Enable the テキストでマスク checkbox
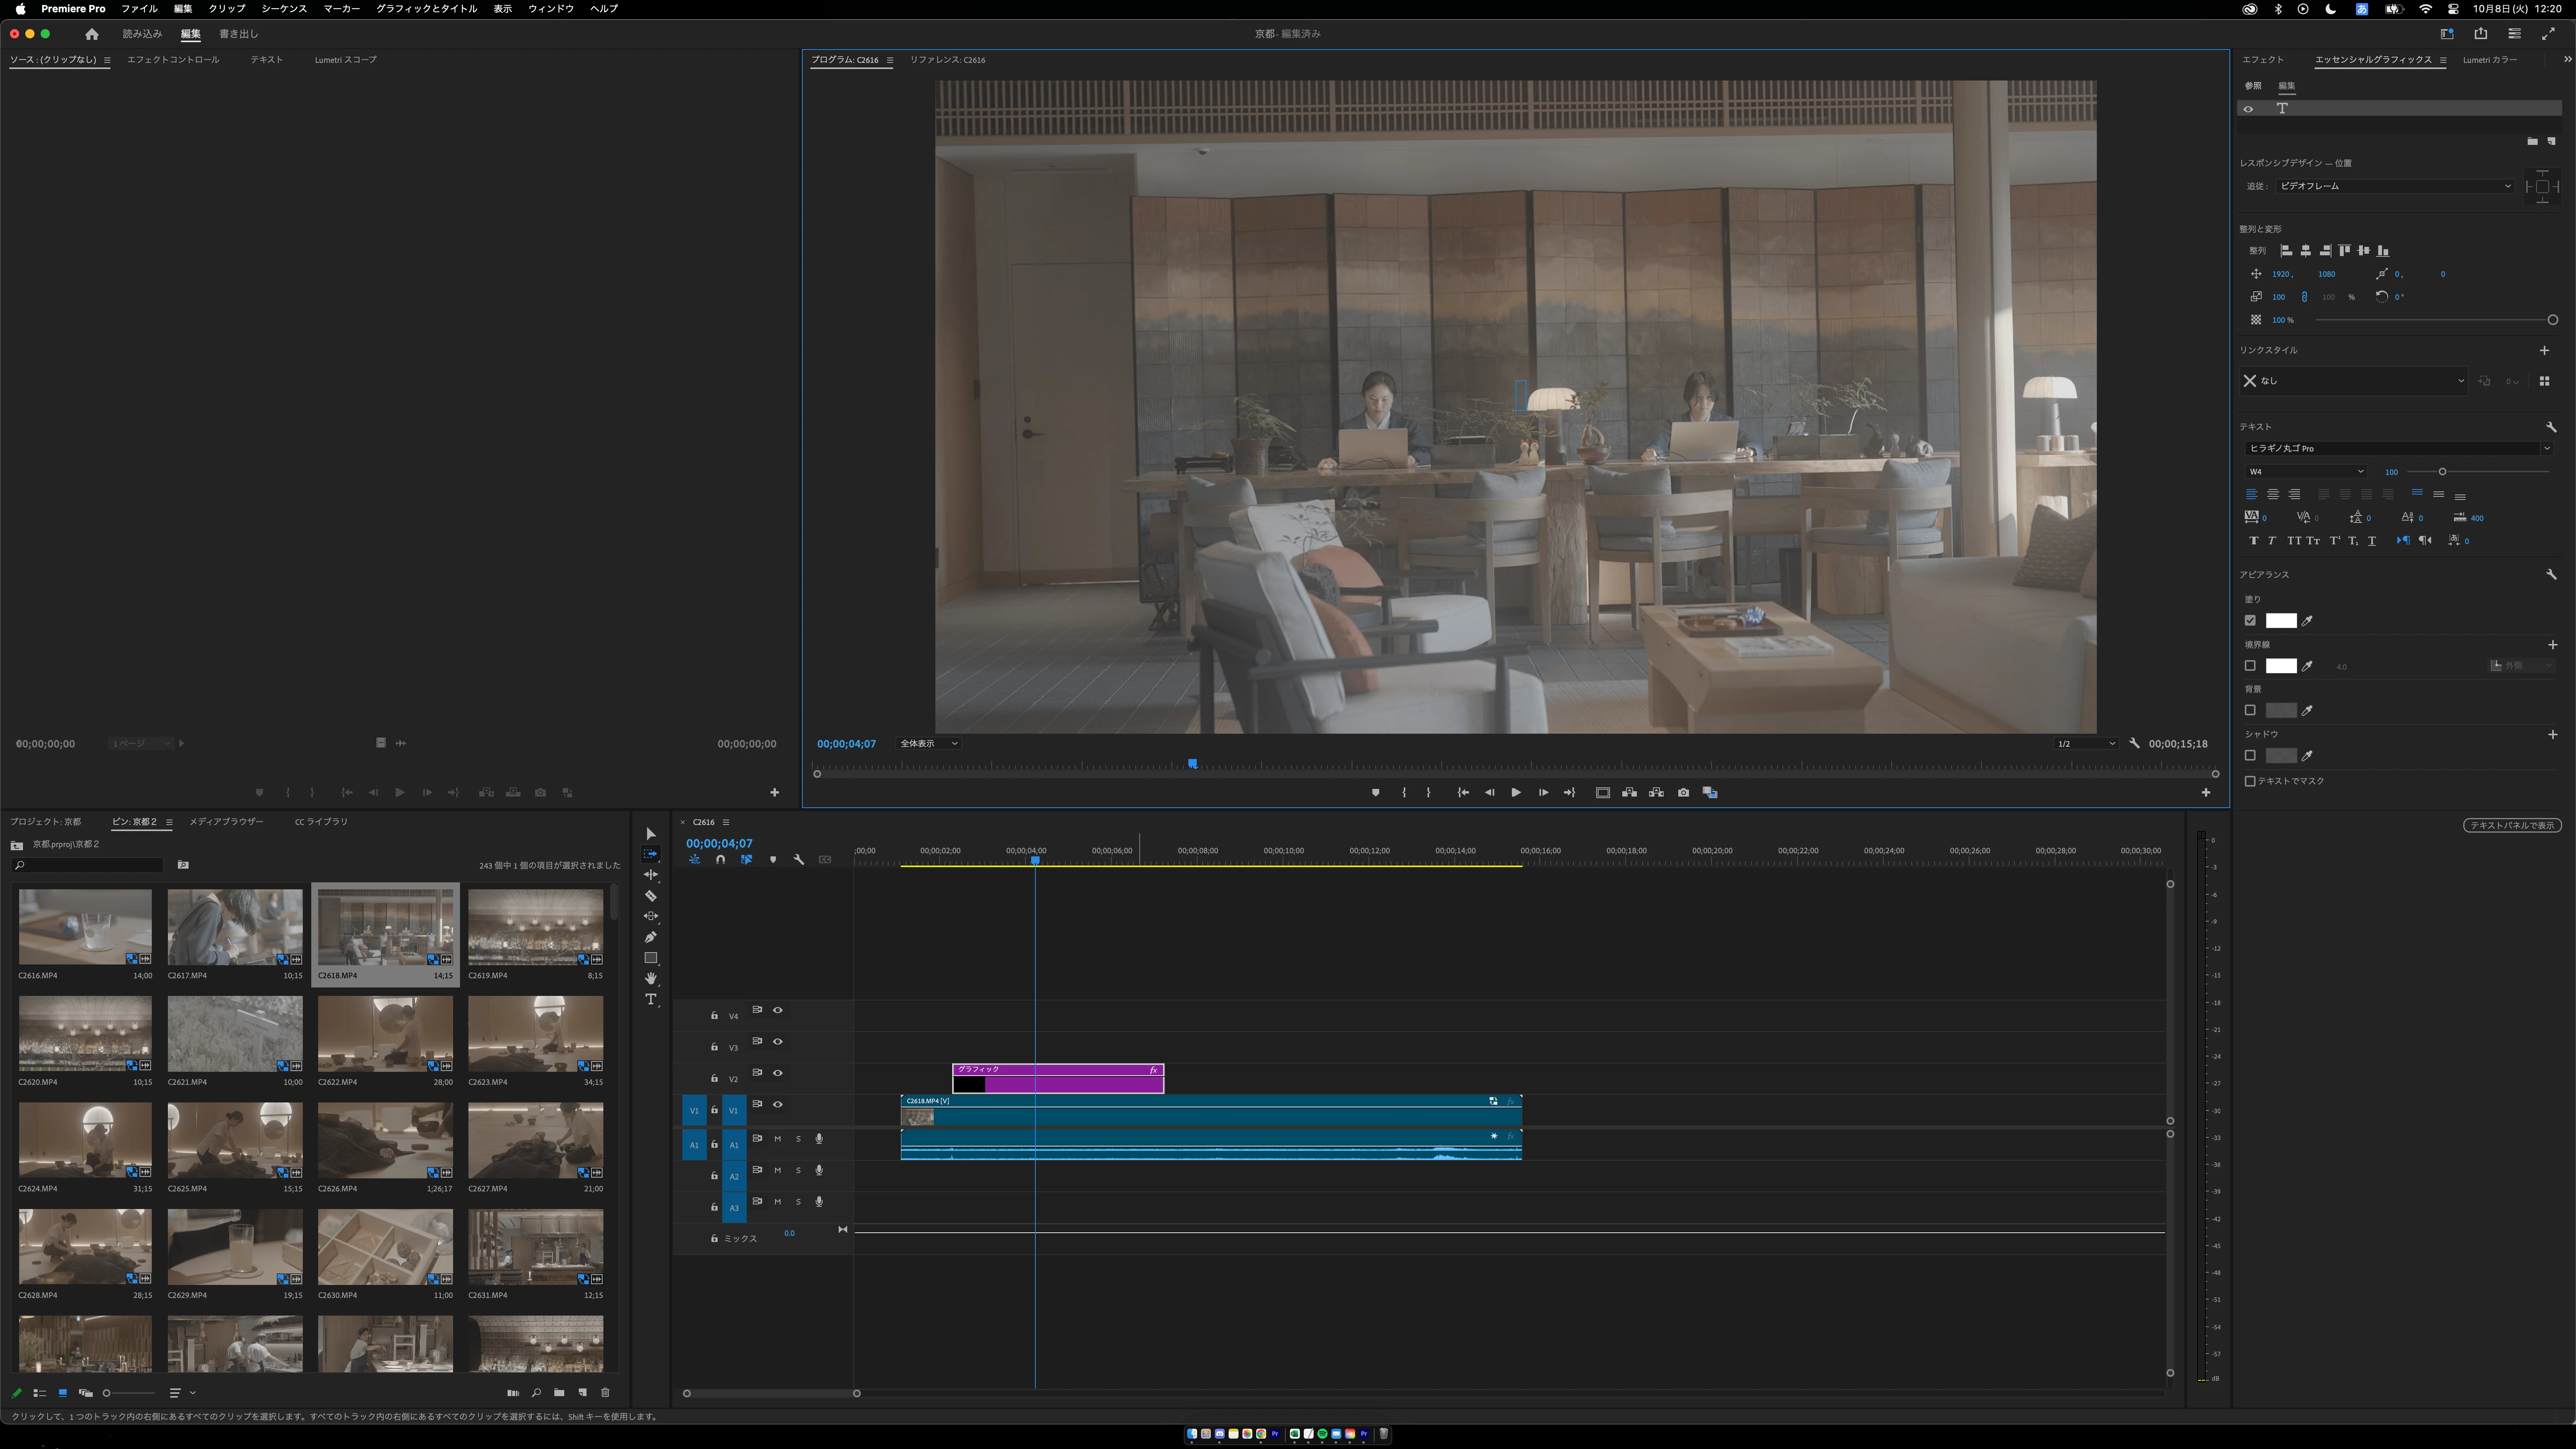Viewport: 2576px width, 1449px height. pyautogui.click(x=2250, y=781)
